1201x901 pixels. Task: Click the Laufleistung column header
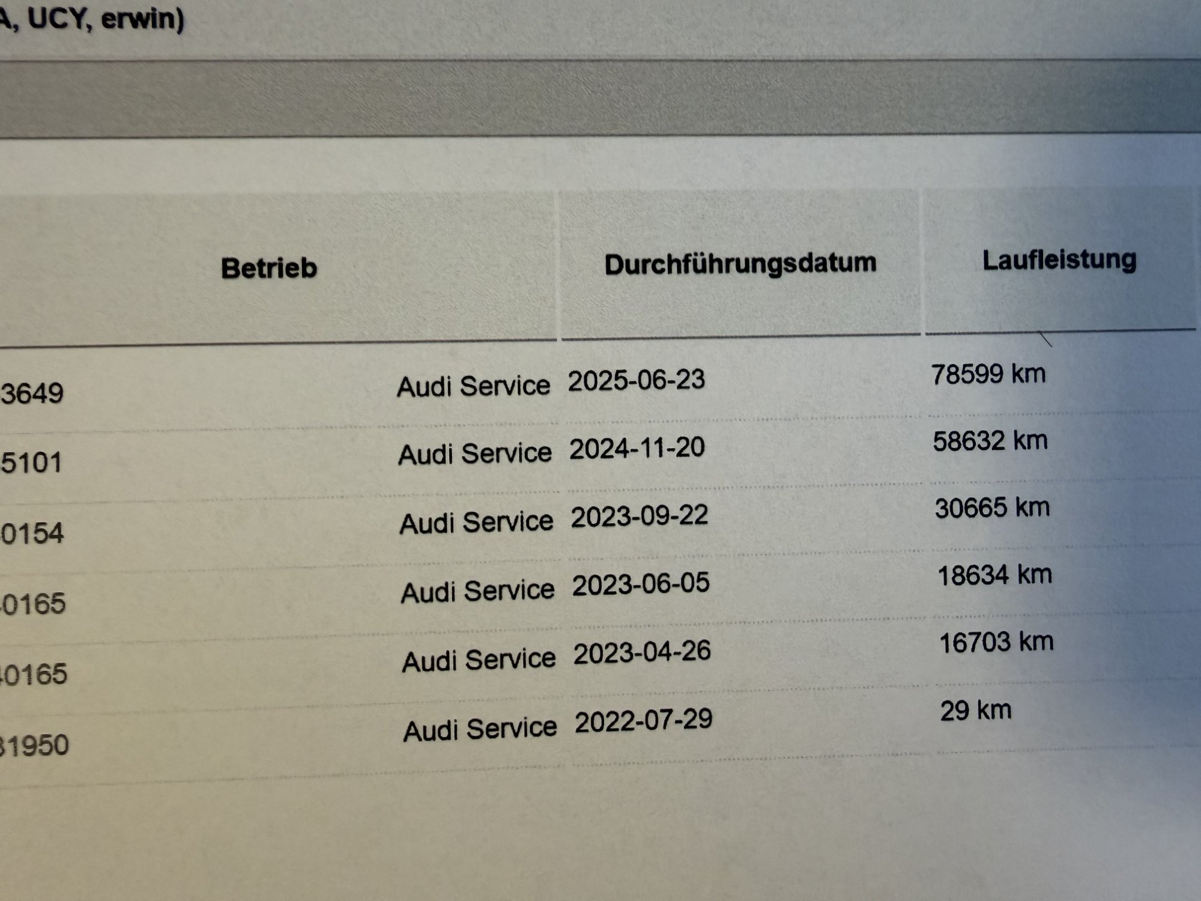pos(1059,260)
